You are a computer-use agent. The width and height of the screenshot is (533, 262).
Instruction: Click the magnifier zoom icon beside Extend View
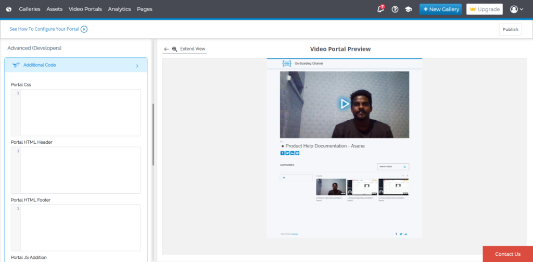click(175, 49)
